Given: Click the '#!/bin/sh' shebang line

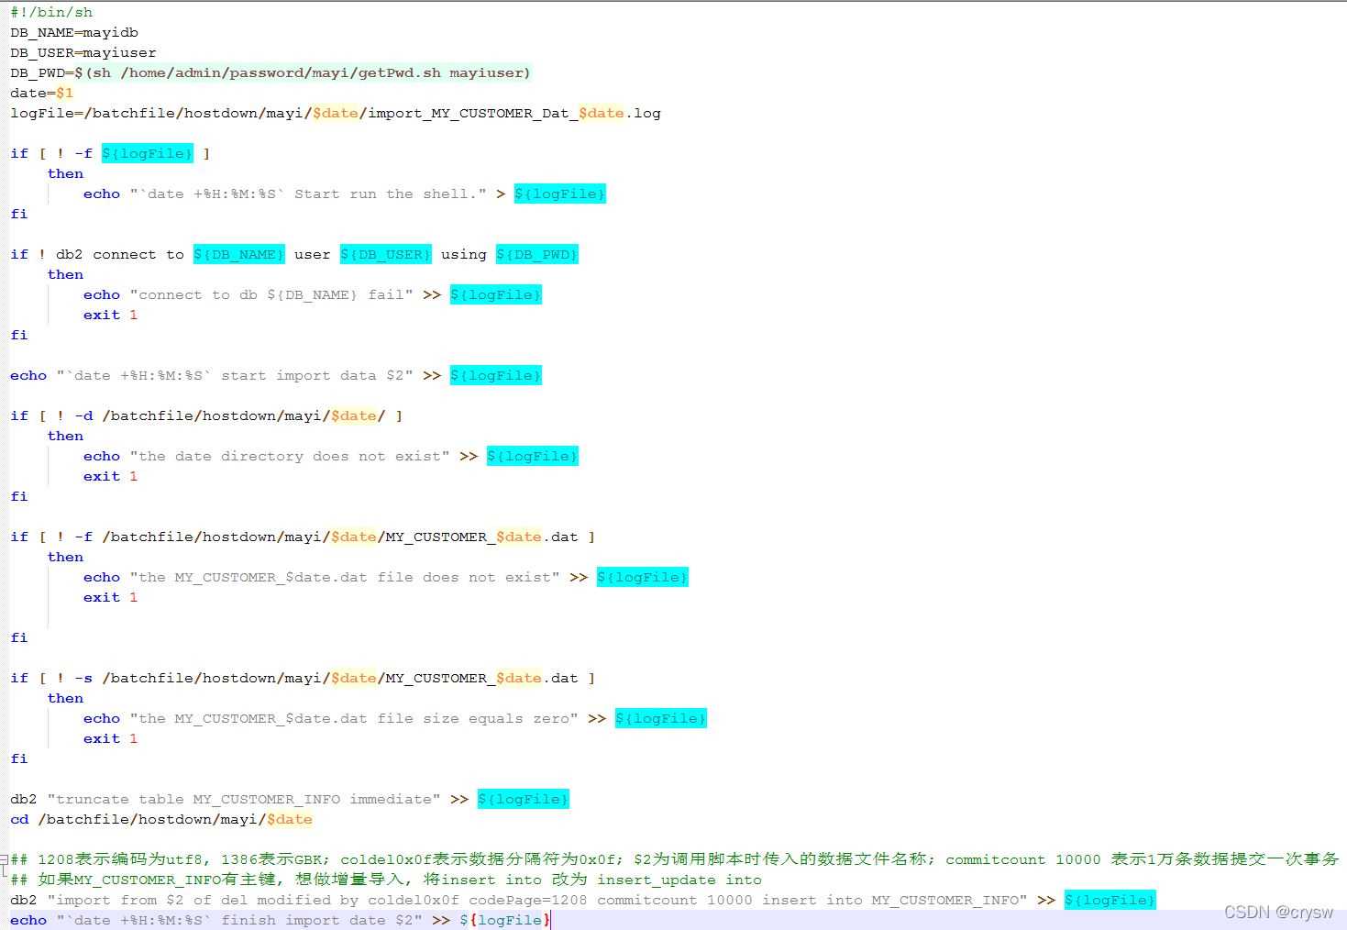Looking at the screenshot, I should tap(51, 12).
